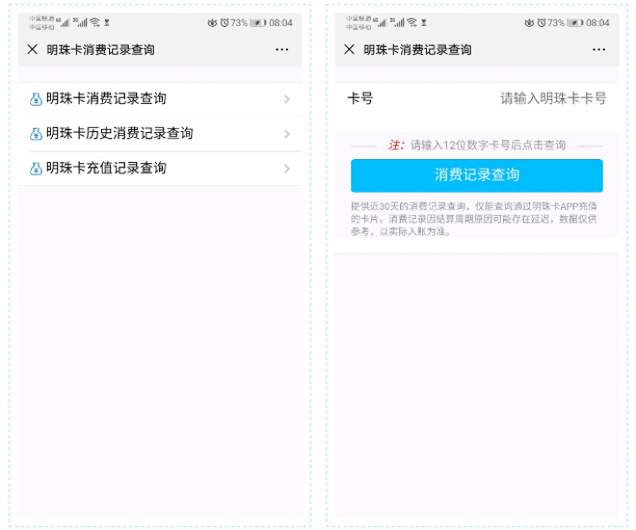
Task: Close the page showing the three-item query list
Action: coord(33,50)
